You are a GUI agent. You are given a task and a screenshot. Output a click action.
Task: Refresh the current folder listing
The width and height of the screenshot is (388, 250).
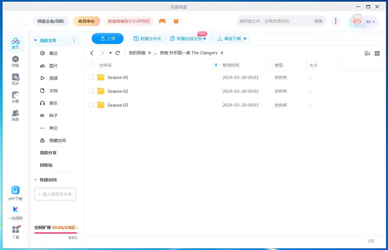(118, 53)
